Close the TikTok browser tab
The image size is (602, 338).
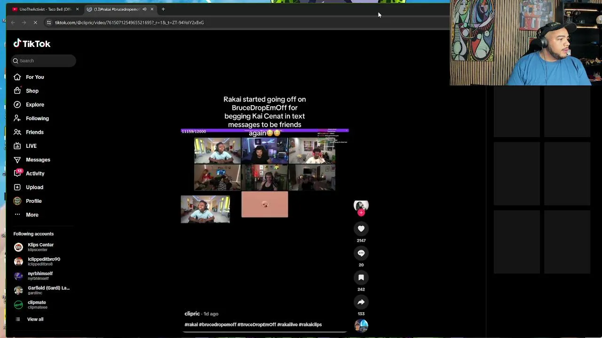coord(152,9)
